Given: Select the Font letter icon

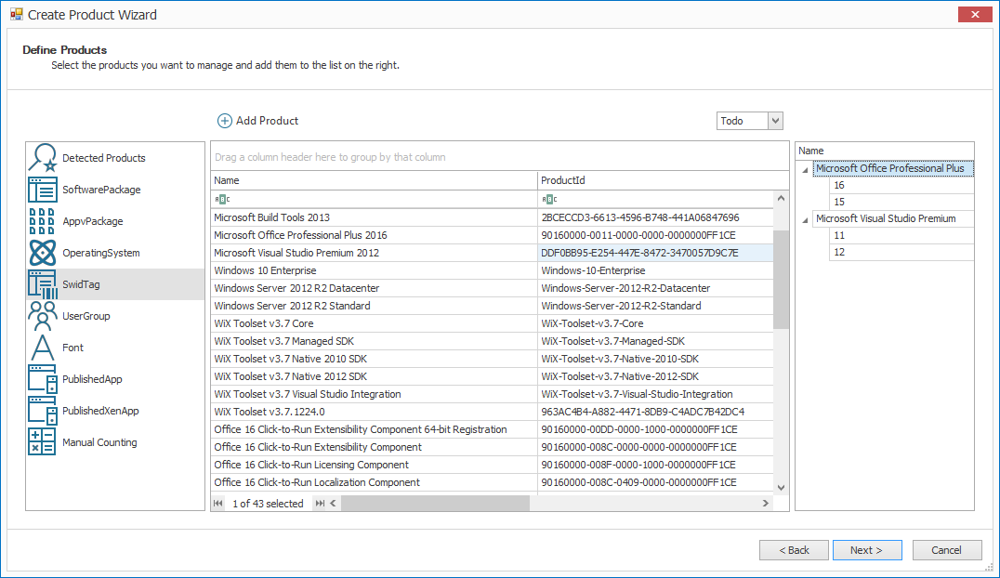Looking at the screenshot, I should click(x=43, y=348).
